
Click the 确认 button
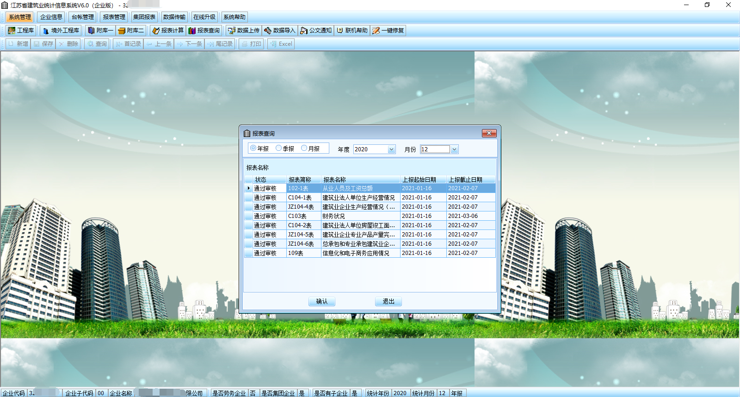(x=322, y=301)
